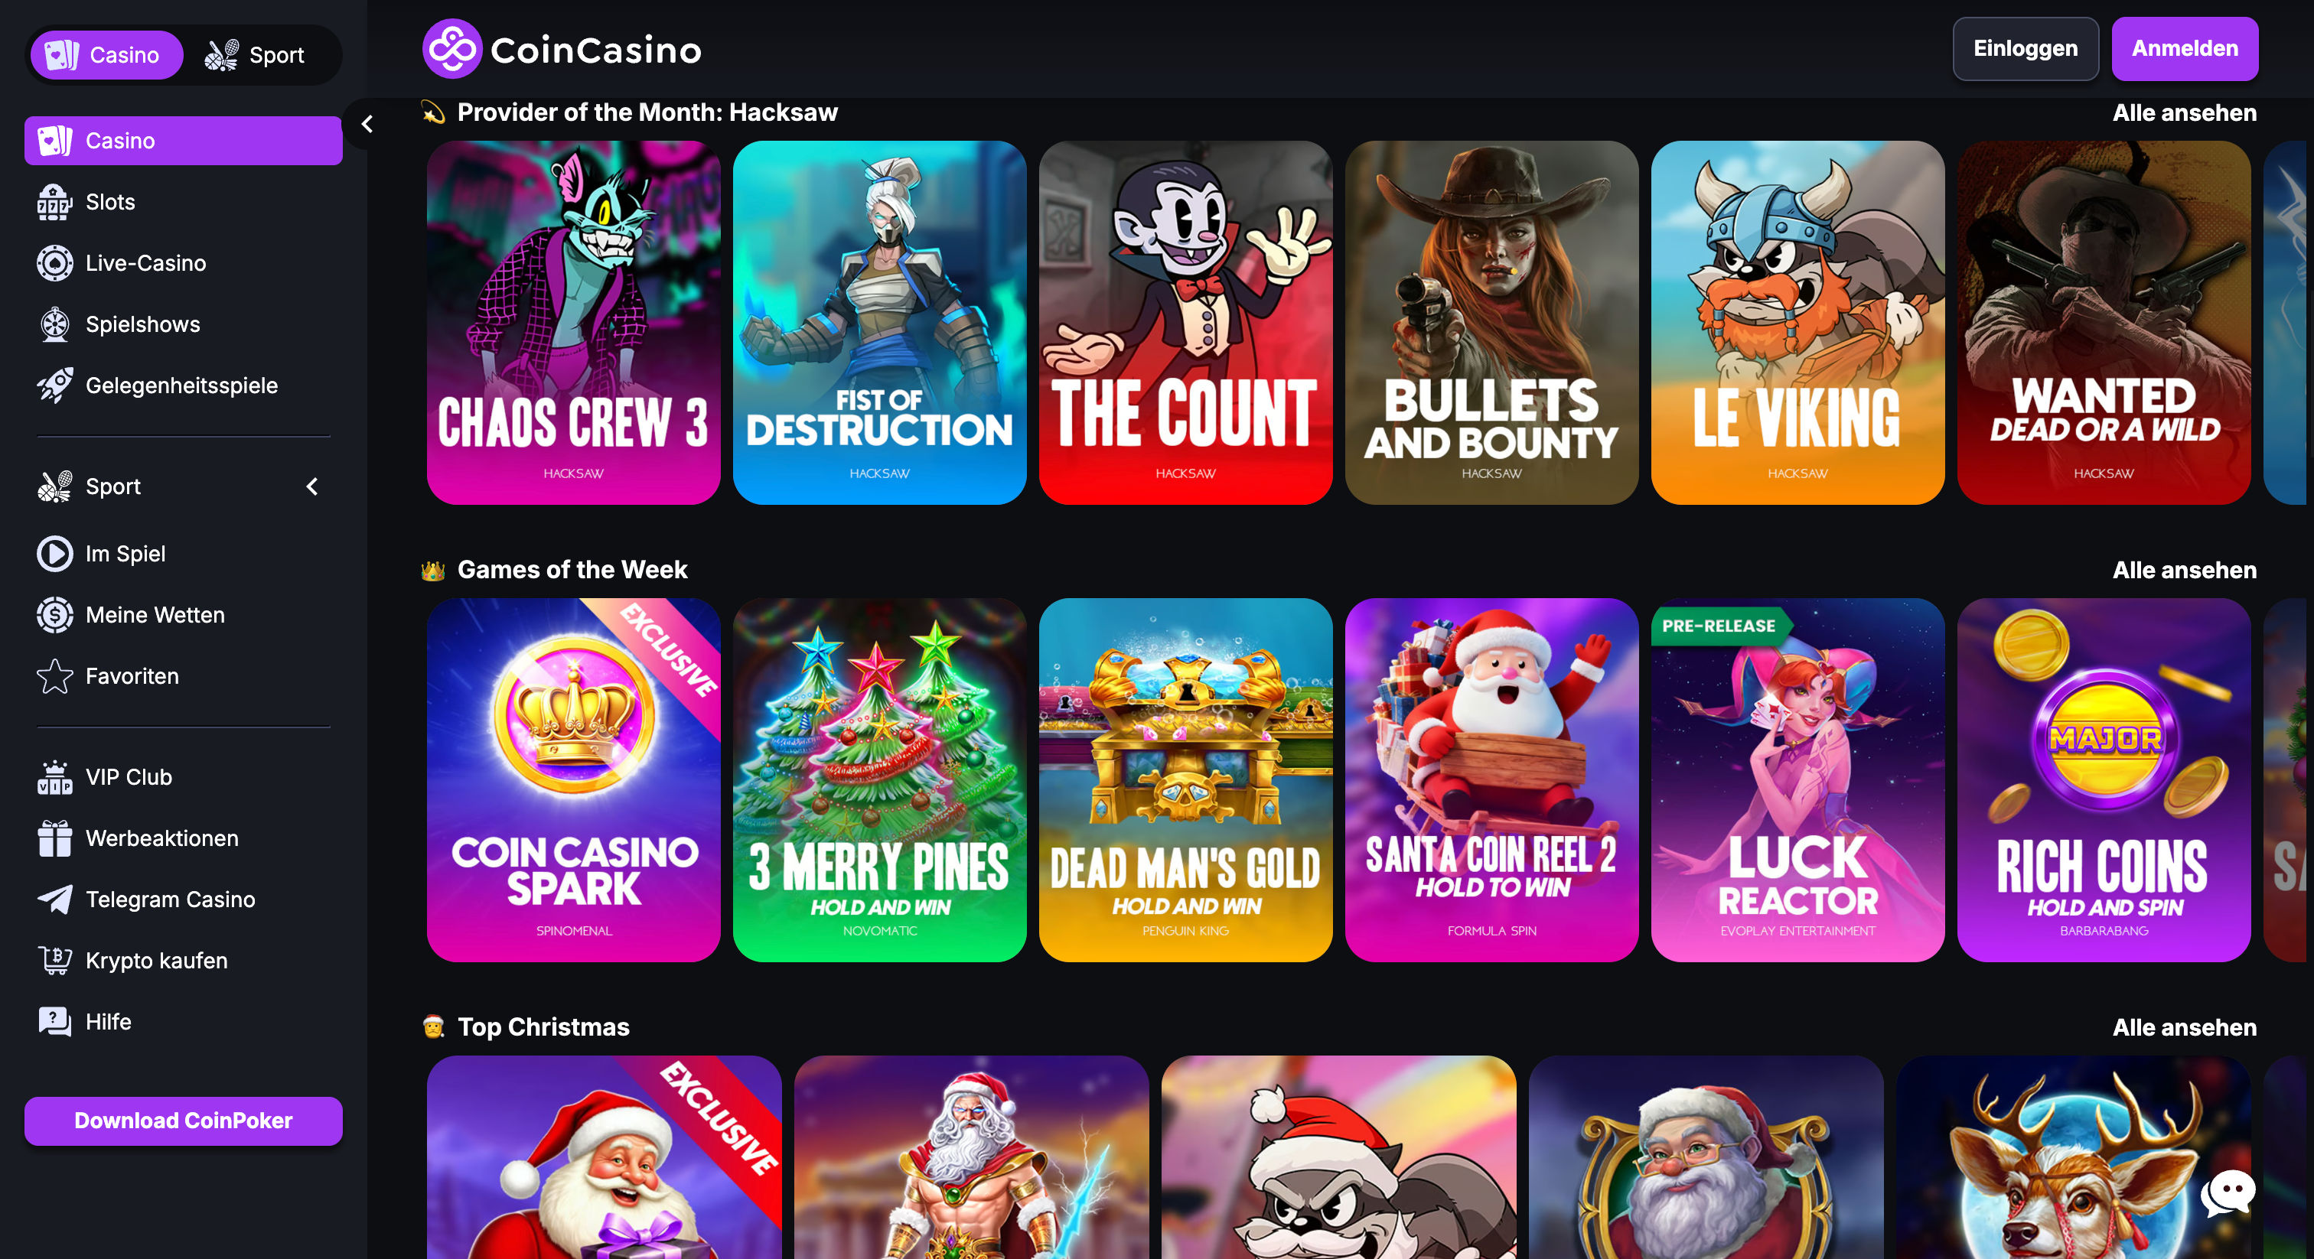The image size is (2314, 1259).
Task: Open the live chat bubble icon
Action: pyautogui.click(x=2228, y=1192)
